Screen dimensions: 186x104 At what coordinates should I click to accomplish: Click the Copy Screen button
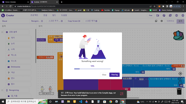click(x=74, y=21)
